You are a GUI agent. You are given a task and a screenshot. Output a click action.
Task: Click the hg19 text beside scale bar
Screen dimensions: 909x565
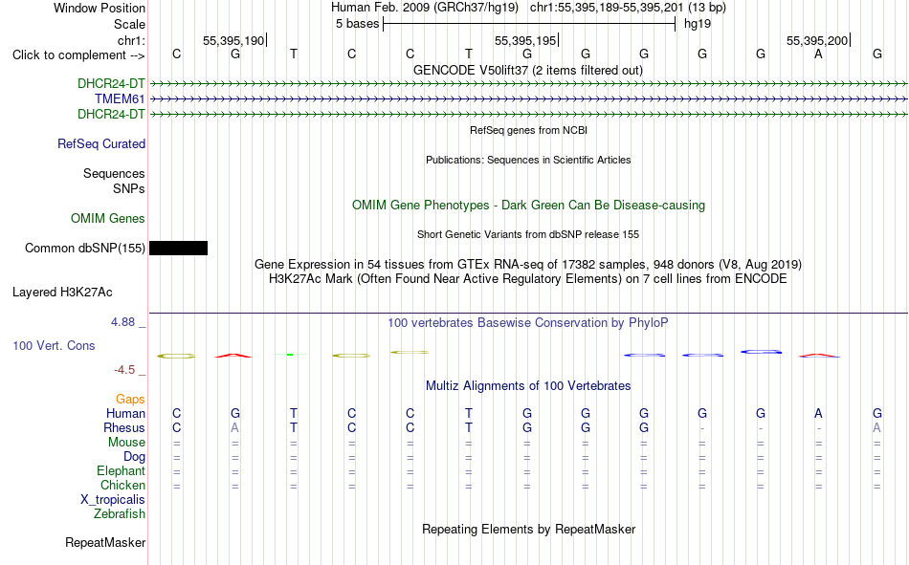tap(698, 24)
